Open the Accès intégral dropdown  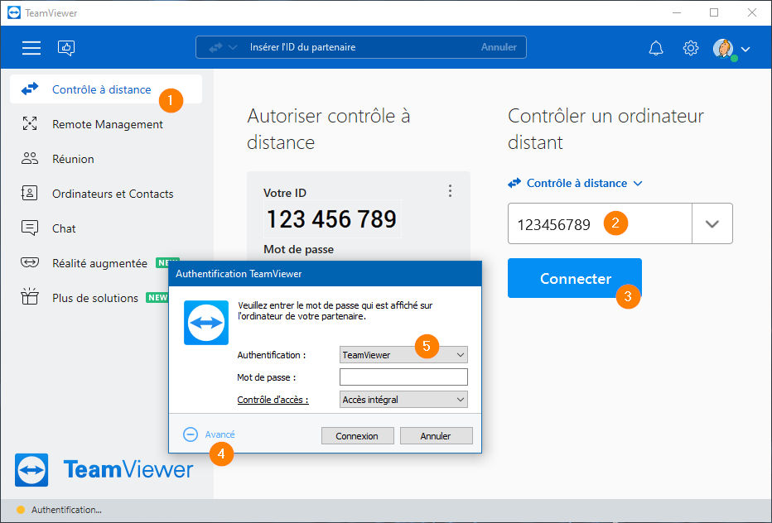403,400
